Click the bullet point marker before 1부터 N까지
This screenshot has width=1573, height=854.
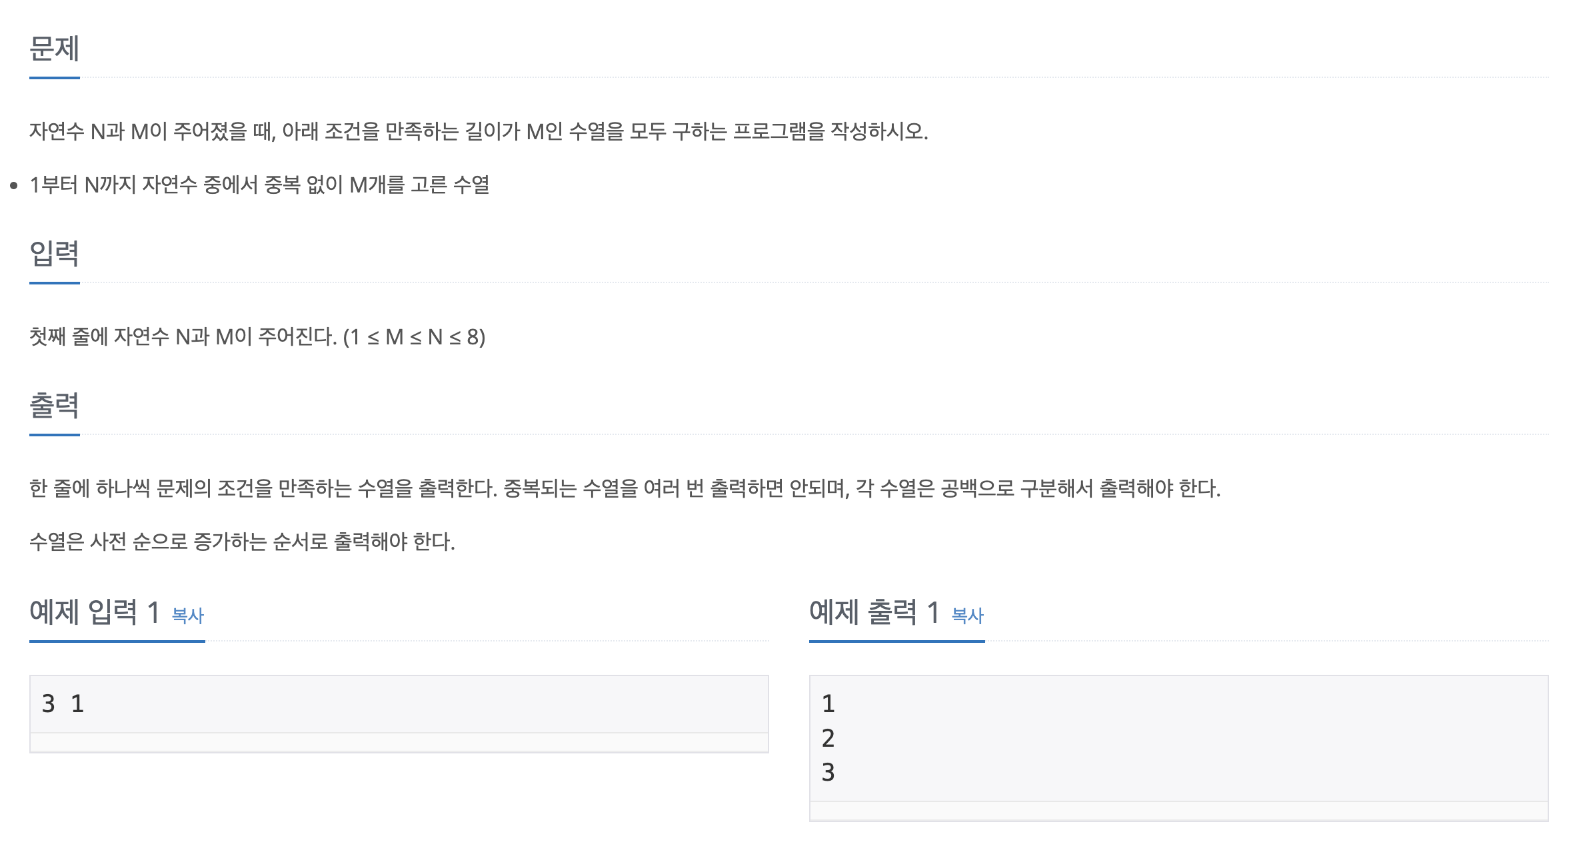tap(13, 186)
